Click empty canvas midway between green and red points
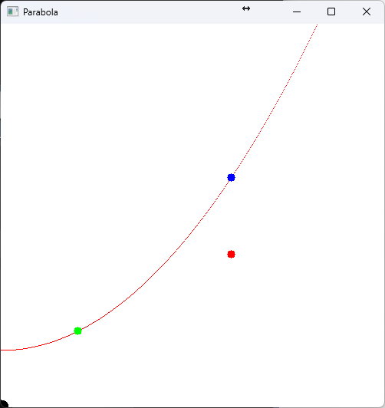Viewport: 385px width, 408px height. [x=154, y=293]
